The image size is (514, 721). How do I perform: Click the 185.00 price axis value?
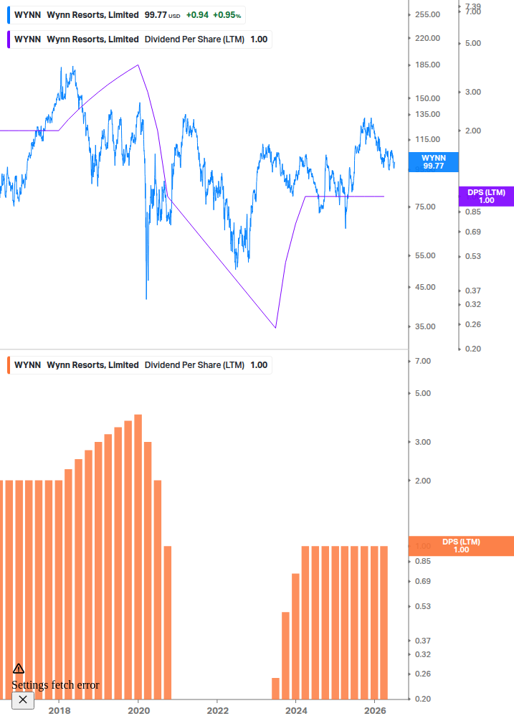pyautogui.click(x=428, y=65)
